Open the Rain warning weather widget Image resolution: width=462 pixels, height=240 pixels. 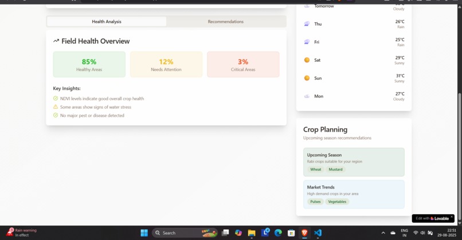(x=22, y=233)
